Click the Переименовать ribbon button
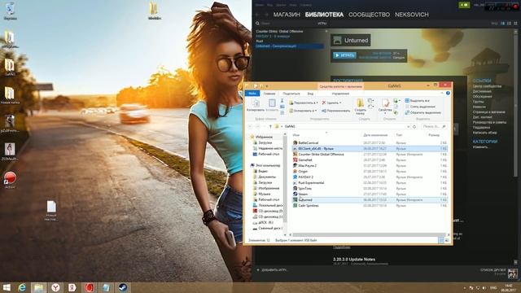 pos(336,111)
